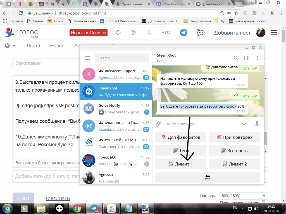
Task: Click the browser address bar
Action: [x=133, y=13]
